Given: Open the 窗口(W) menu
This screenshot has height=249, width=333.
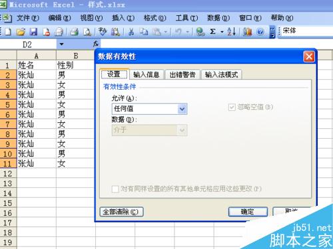Looking at the screenshot, I should 250,18.
